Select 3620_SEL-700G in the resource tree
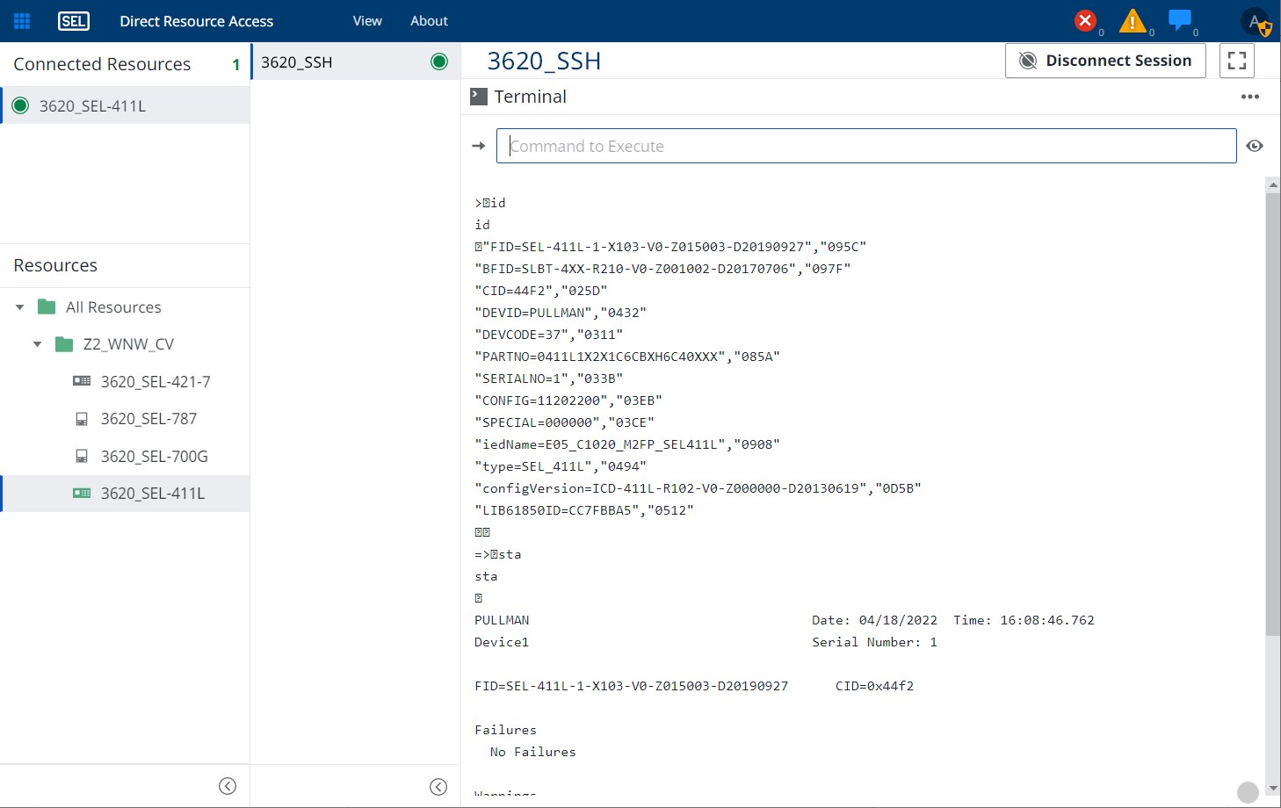The image size is (1281, 808). point(154,457)
